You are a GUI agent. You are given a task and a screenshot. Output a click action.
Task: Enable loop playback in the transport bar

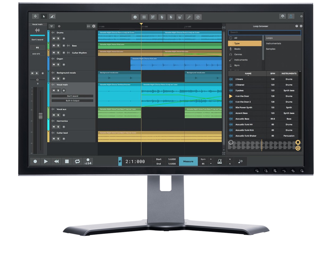77,161
